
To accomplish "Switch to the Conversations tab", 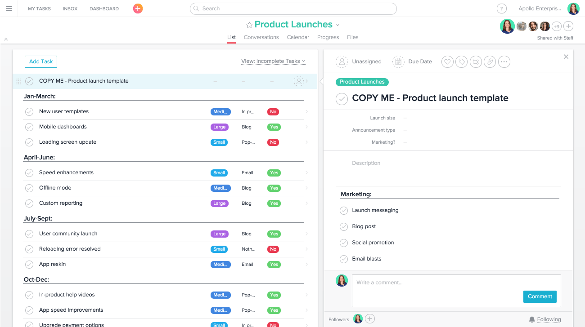I will (261, 37).
